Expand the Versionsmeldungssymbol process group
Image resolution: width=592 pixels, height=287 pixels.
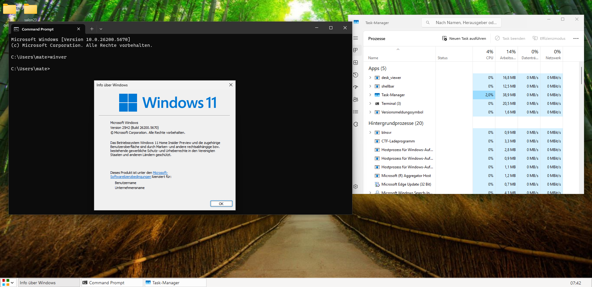[370, 112]
